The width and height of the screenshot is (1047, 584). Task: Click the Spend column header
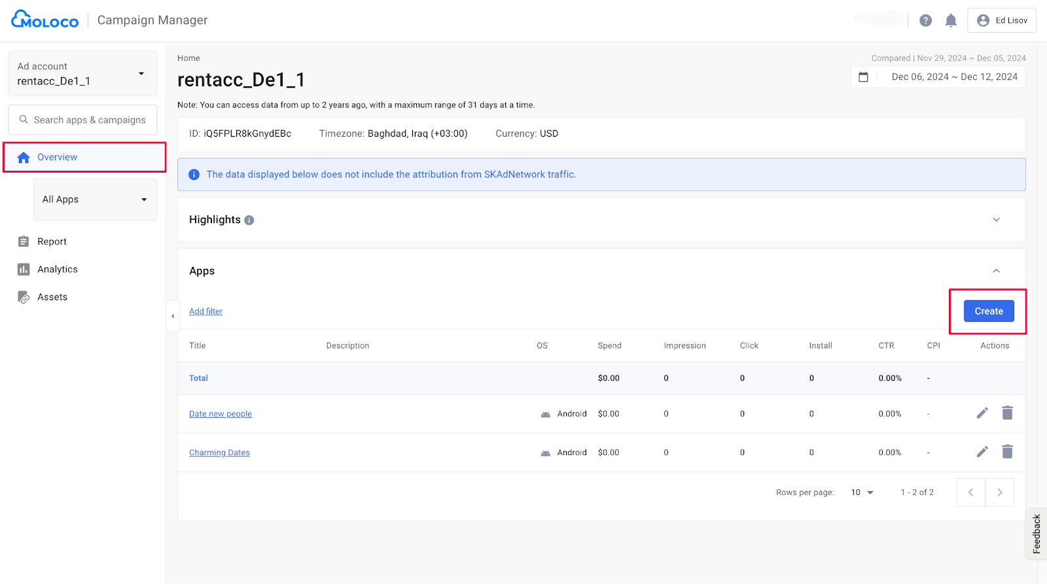coord(609,346)
